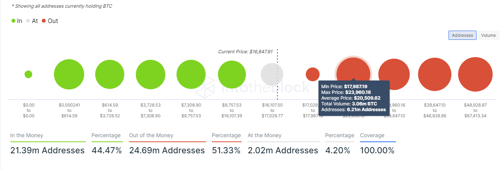This screenshot has height=169, width=503.
Task: Click the tiny green $0.00 bubble
Action: (28, 74)
